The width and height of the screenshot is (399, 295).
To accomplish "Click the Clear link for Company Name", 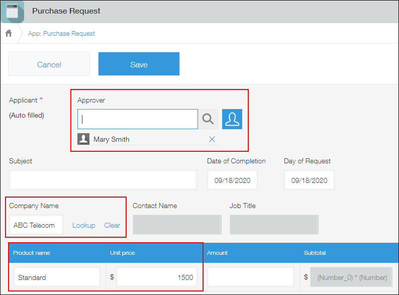I will 112,225.
